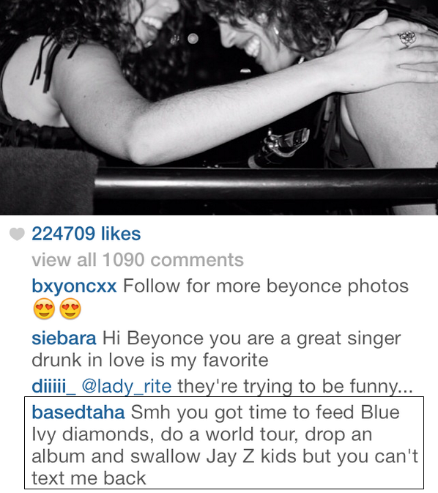Click the glass bottle in the photo
The image size is (438, 493).
(279, 147)
